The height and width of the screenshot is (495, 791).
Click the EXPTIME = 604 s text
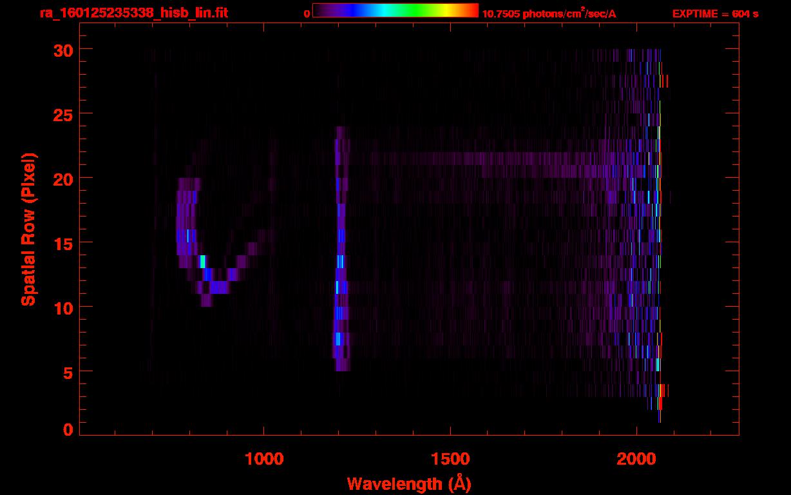715,14
